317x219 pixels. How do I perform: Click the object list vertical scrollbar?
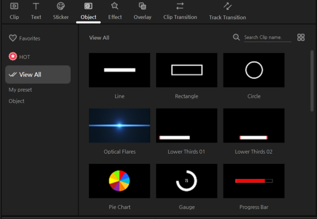[312, 81]
